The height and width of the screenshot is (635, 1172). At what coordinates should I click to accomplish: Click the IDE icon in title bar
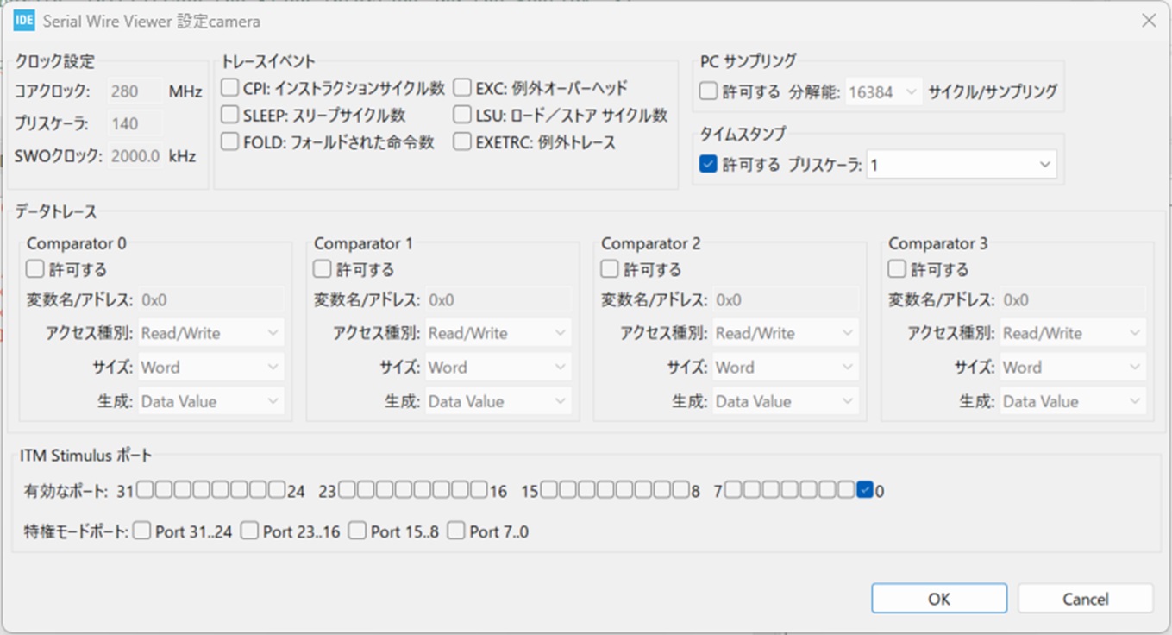[24, 21]
